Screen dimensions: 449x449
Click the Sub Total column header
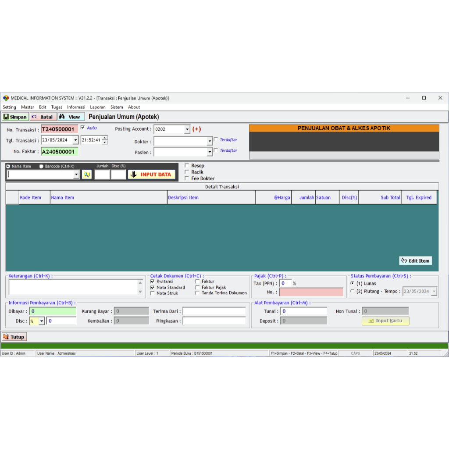(380, 197)
